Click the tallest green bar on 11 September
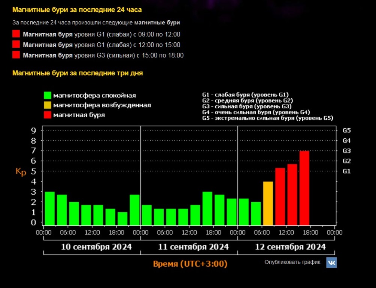Screen dimensions: 376x288 207,208
